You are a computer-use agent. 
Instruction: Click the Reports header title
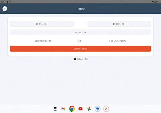coord(81,9)
